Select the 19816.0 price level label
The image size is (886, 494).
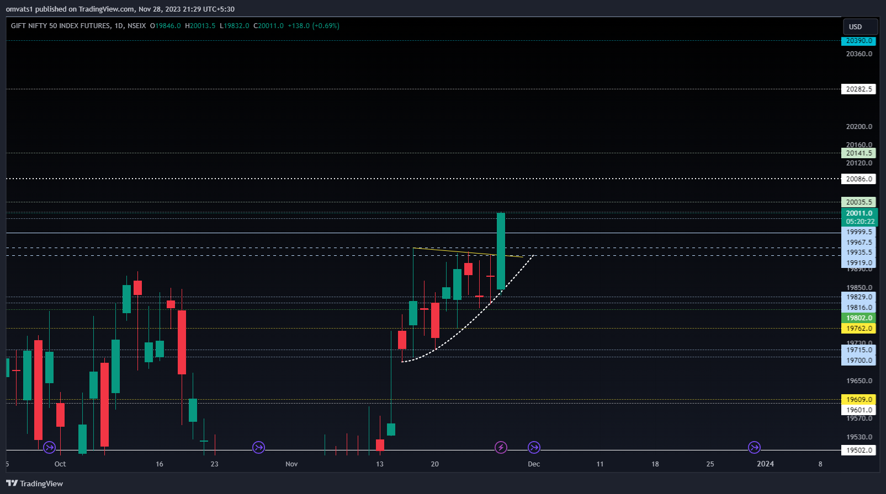point(858,308)
